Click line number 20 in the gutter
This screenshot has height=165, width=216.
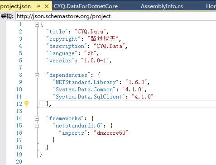click(19, 162)
